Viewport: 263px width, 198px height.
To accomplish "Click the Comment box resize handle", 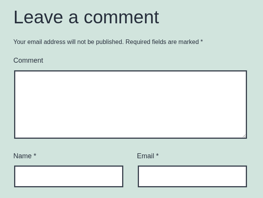I will 244,136.
